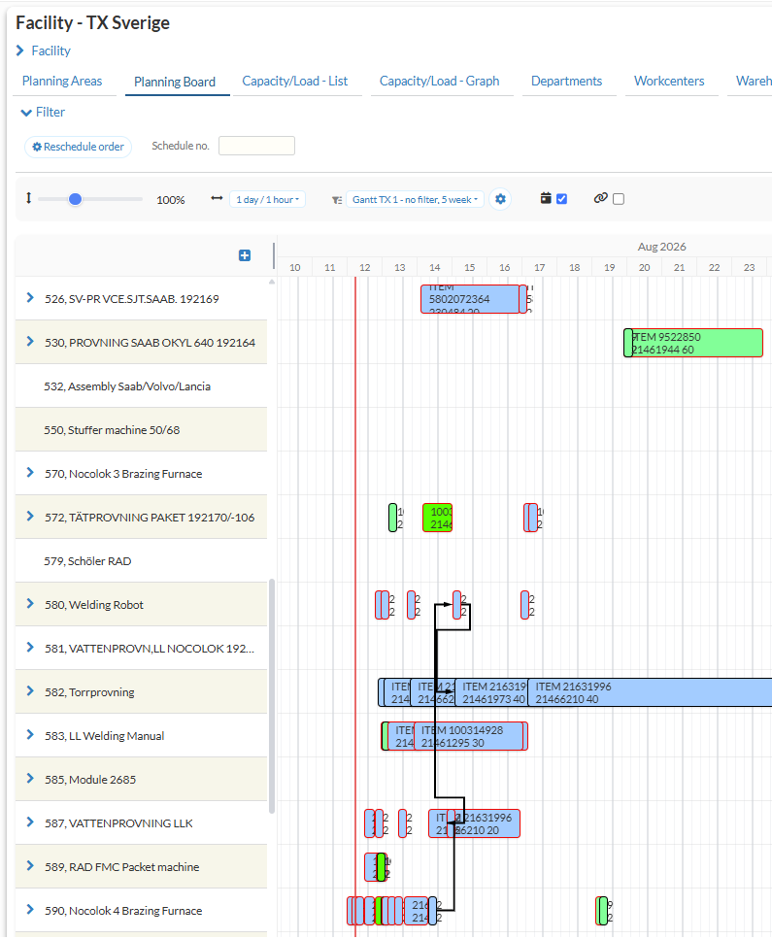This screenshot has height=939, width=772.
Task: Select task ITEM 21631996 21466210 40
Action: point(650,693)
